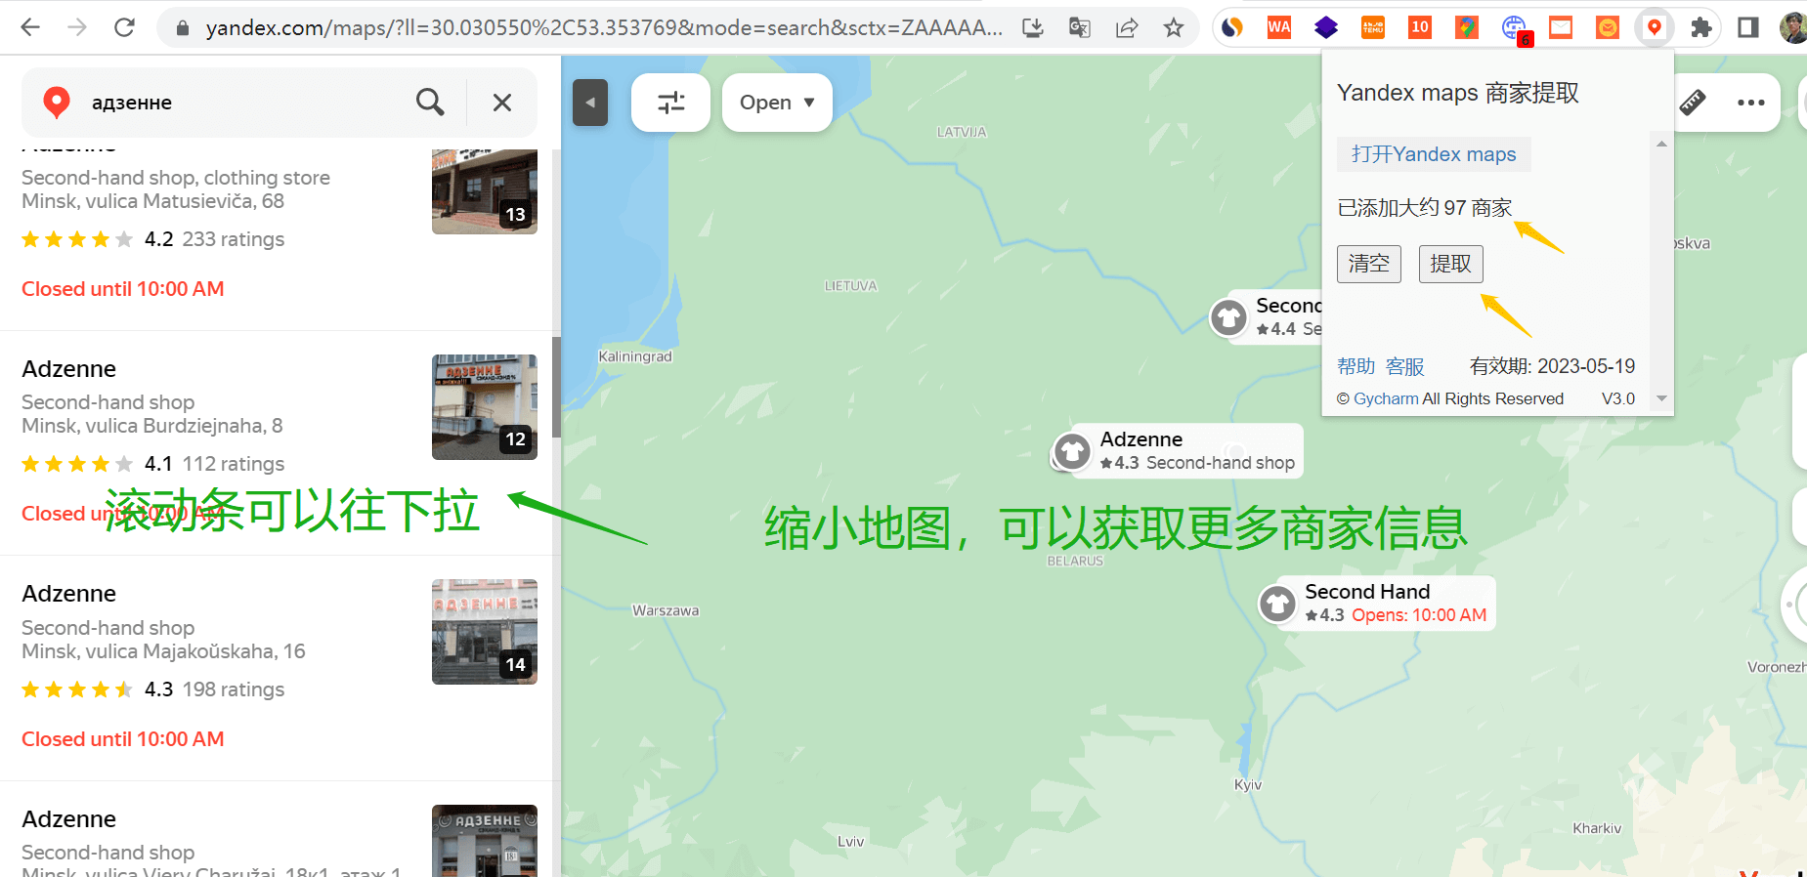Open the yellow round mail extension icon

pos(1608,27)
